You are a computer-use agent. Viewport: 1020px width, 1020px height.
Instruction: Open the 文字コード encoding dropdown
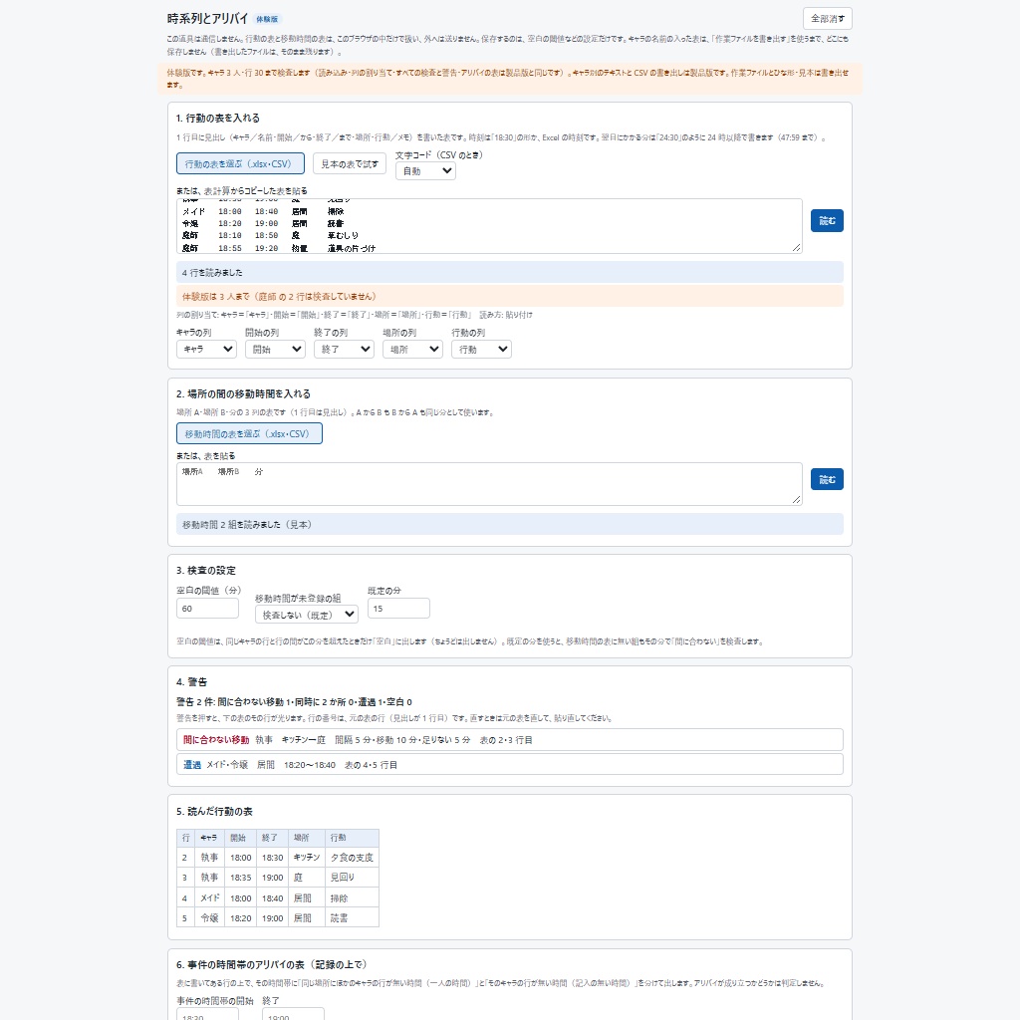click(x=425, y=171)
